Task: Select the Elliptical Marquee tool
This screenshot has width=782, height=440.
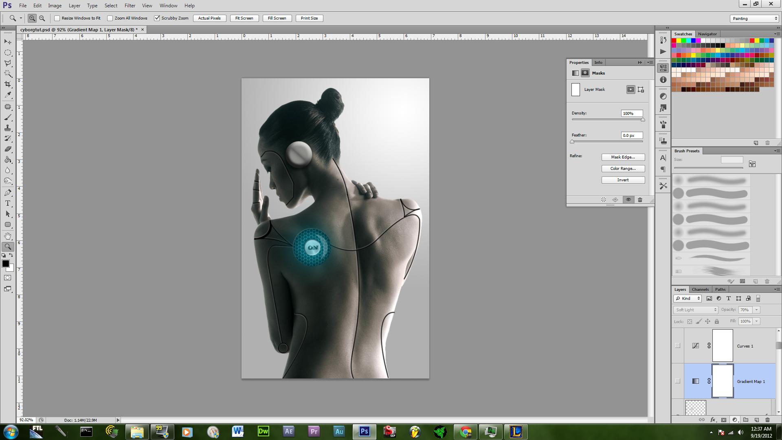Action: [x=8, y=53]
